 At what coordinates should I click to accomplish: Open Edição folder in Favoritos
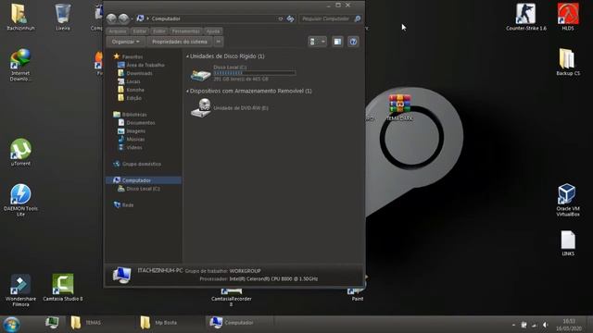[133, 98]
